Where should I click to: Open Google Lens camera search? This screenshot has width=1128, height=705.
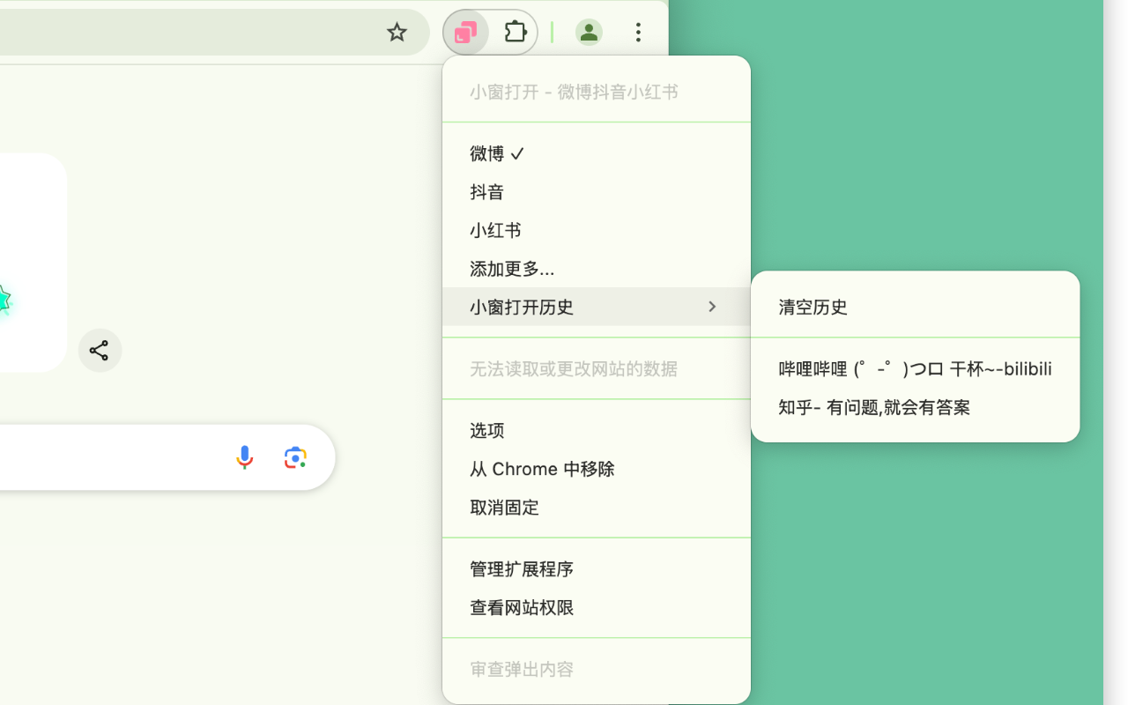coord(294,457)
